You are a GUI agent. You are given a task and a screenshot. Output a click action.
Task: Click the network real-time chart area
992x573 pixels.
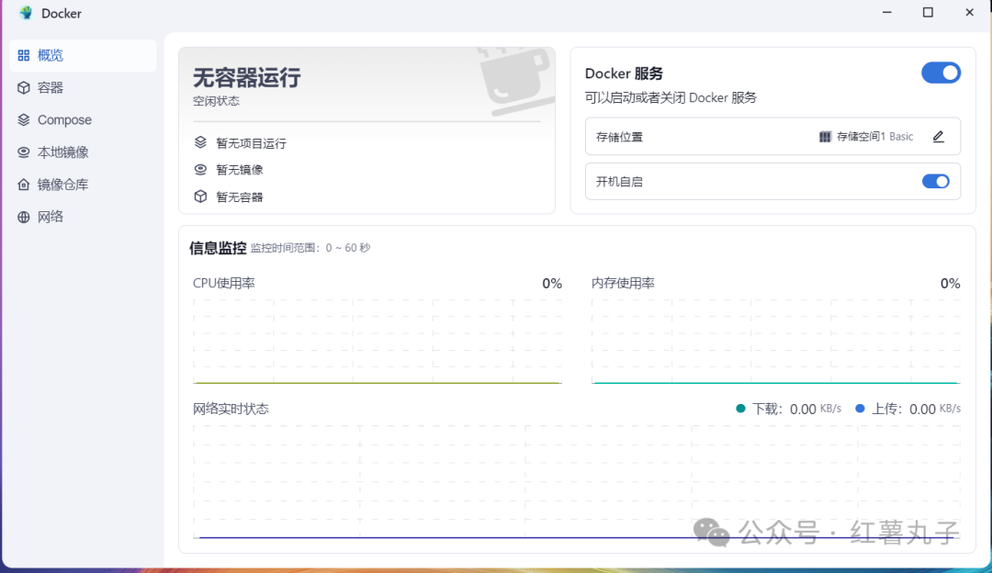576,482
